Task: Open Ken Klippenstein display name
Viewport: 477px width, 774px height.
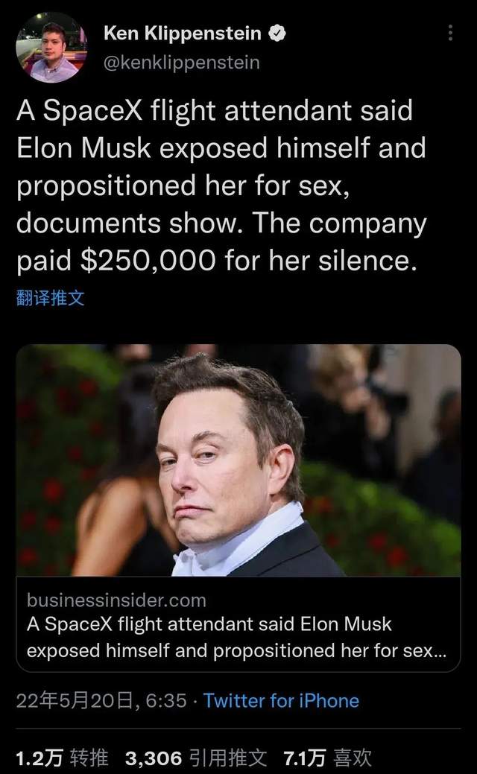Action: [x=182, y=34]
